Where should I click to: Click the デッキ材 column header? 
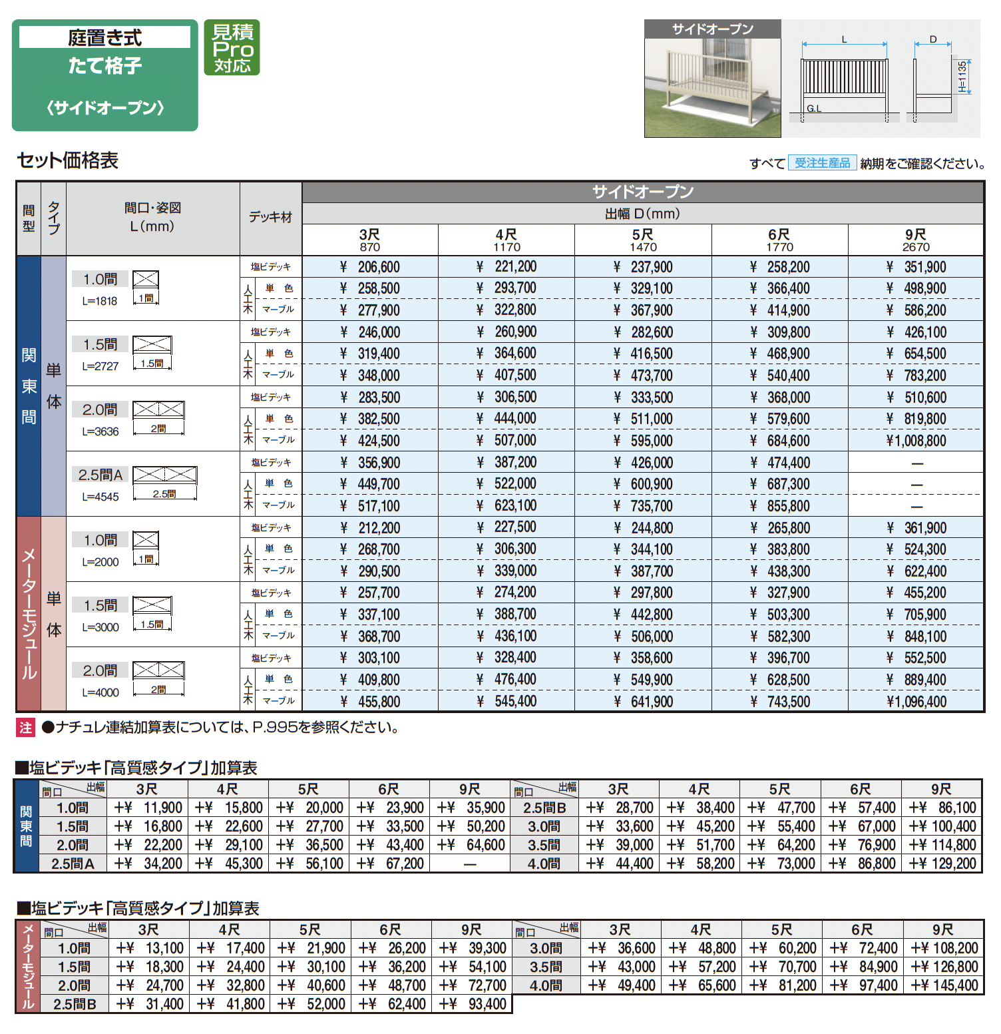coord(271,218)
